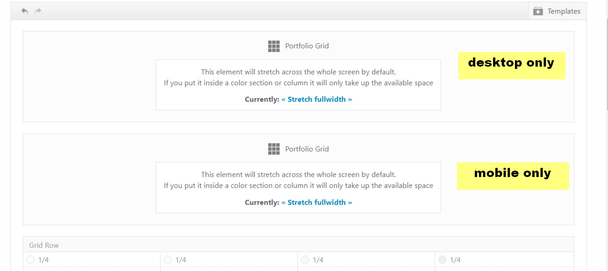This screenshot has height=271, width=608.
Task: Open the Templates dropdown label
Action: (x=564, y=11)
